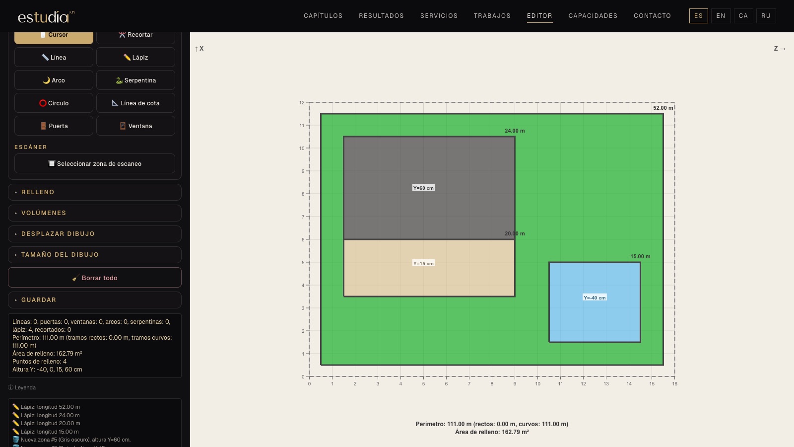Viewport: 794px width, 447px height.
Task: Pick the Línea de cota tool
Action: point(135,103)
